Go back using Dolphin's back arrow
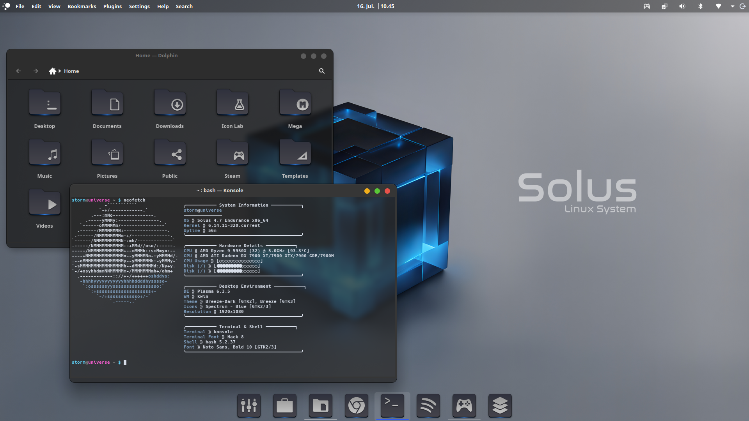 [18, 71]
